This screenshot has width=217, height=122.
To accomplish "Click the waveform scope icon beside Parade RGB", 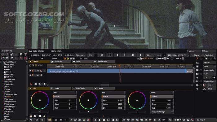I will pyautogui.click(x=197, y=81).
